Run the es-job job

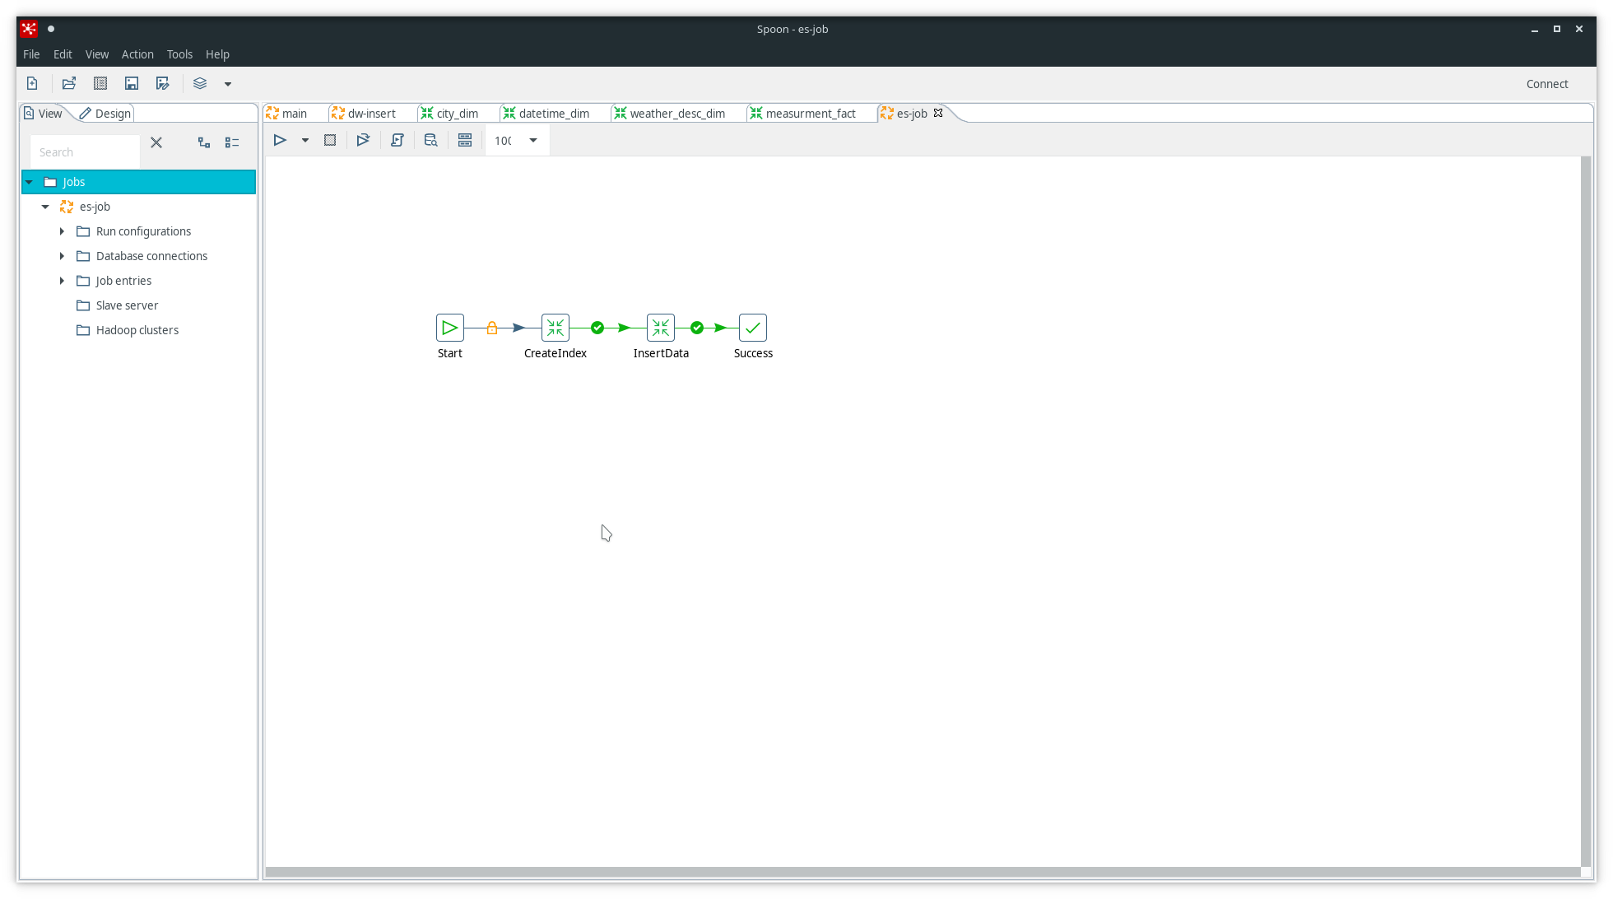coord(280,140)
